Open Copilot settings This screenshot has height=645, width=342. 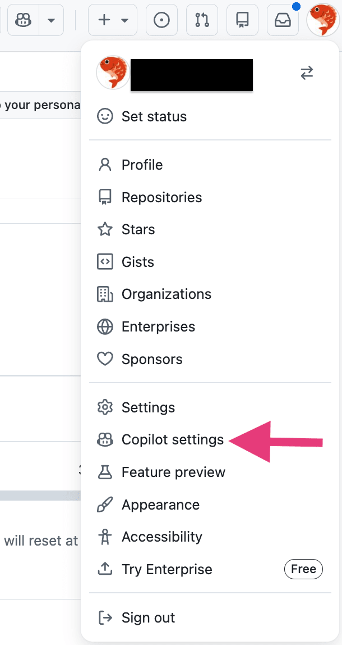coord(172,440)
